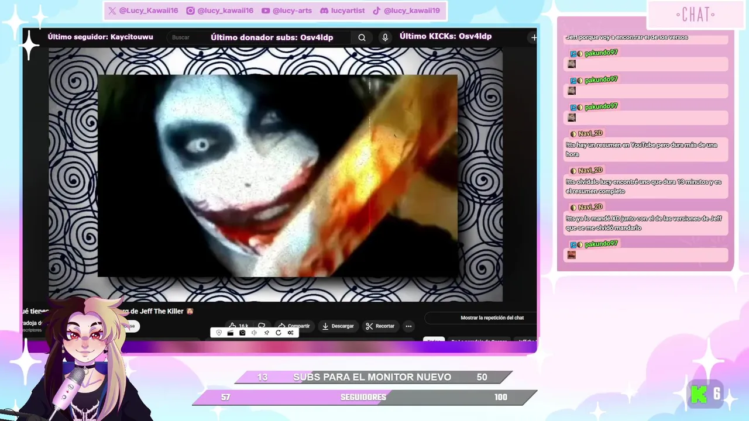
Task: Click the refresh loop icon in floating toolbar
Action: pos(278,333)
